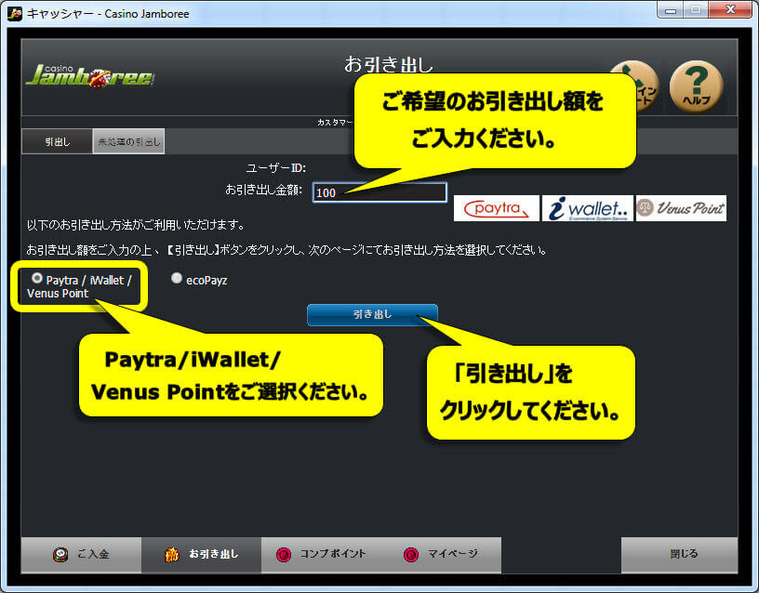Open the マイページ section
The width and height of the screenshot is (759, 593).
point(442,554)
